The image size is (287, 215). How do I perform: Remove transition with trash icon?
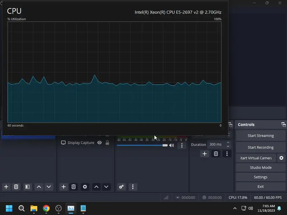click(x=216, y=154)
